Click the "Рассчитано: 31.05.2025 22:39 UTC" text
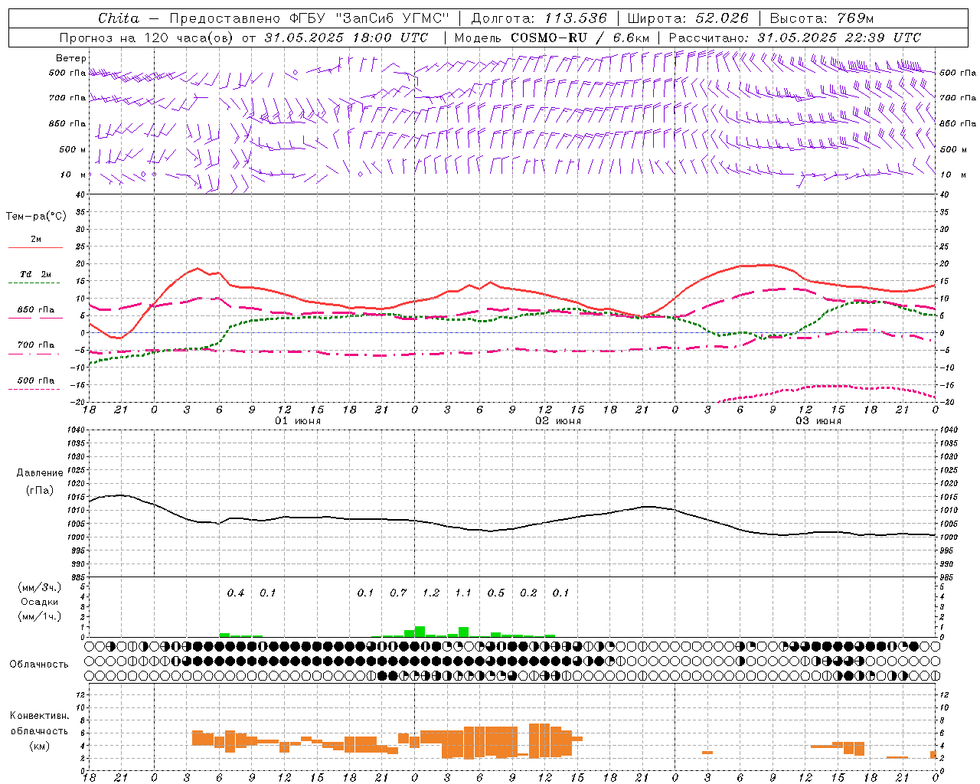Viewport: 980px width, 784px height. (795, 38)
